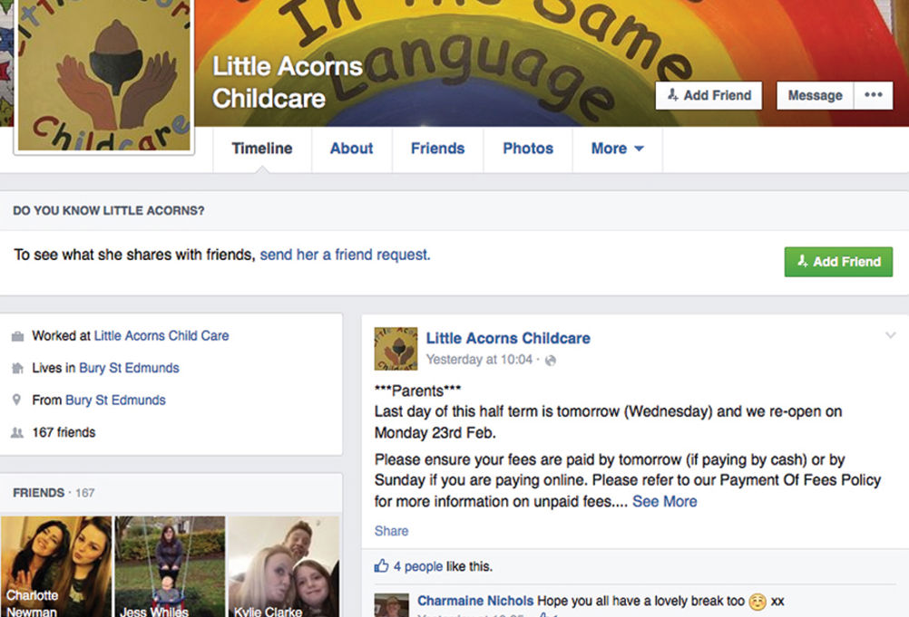Open Little Acorns Child Care workplace link
909x617 pixels.
point(161,336)
